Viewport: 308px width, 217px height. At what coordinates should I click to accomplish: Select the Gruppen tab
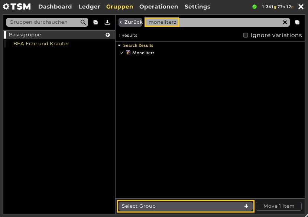point(120,7)
